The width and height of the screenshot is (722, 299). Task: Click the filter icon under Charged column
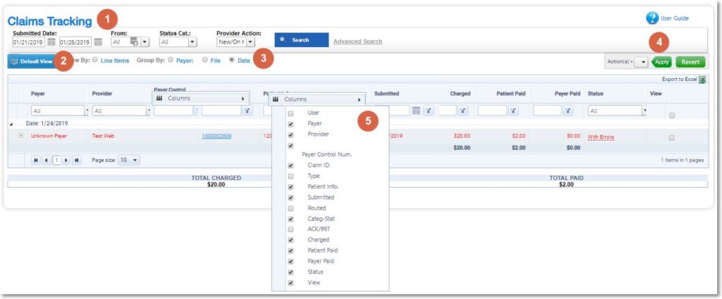coord(462,110)
